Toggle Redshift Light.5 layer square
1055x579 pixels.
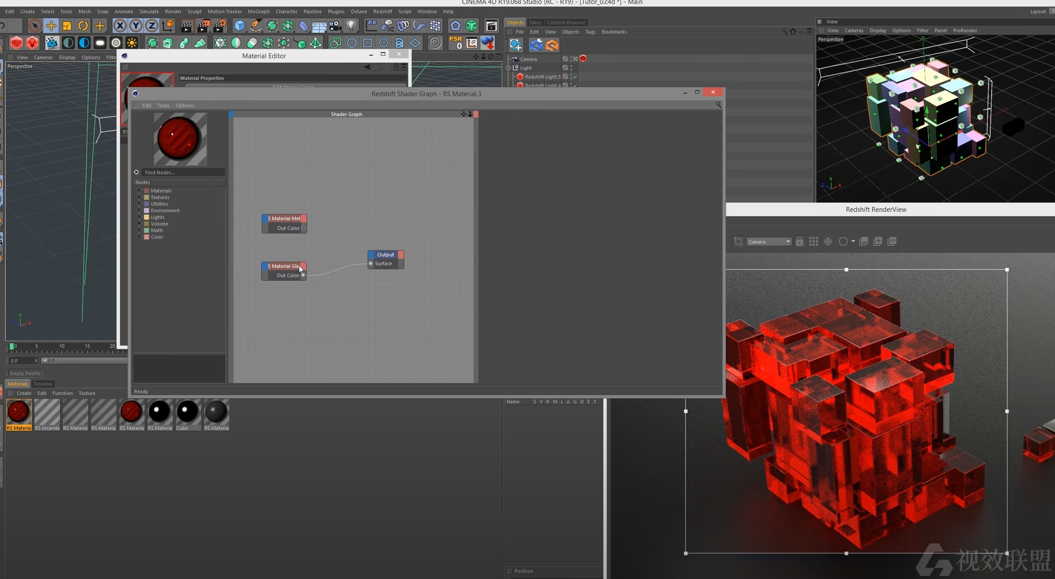click(x=565, y=76)
